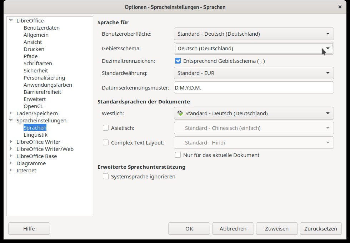Enable Systemsprache ignorieren
This screenshot has width=350, height=243.
point(106,176)
